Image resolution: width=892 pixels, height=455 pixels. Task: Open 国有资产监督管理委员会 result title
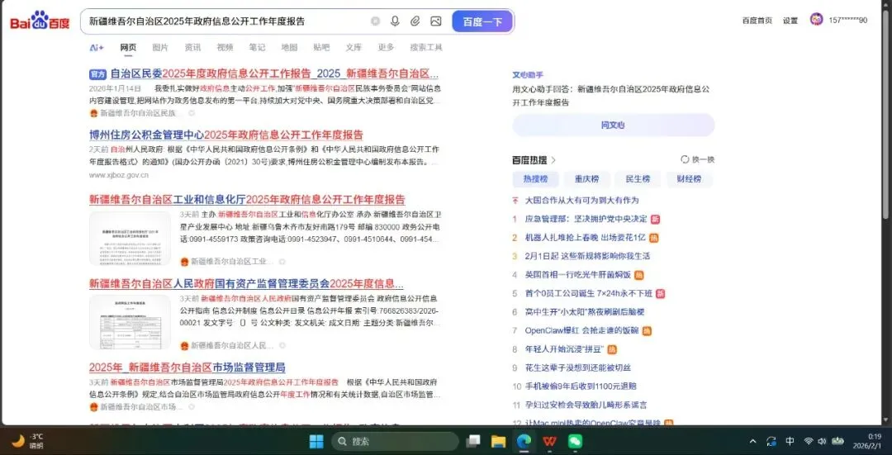pyautogui.click(x=246, y=284)
